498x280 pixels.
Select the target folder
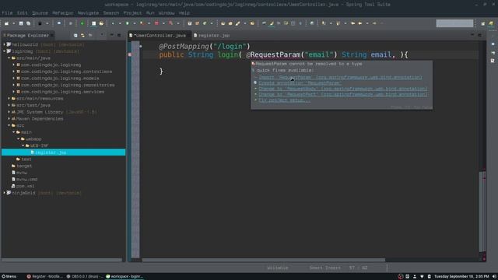[24, 166]
